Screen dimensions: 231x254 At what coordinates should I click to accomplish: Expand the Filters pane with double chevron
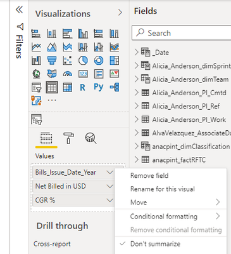20,10
